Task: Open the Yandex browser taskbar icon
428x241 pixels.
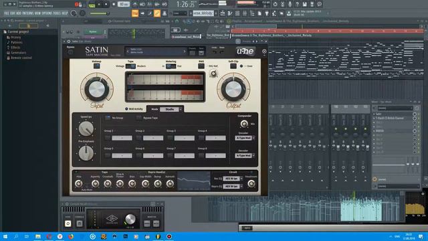Action: 60,236
